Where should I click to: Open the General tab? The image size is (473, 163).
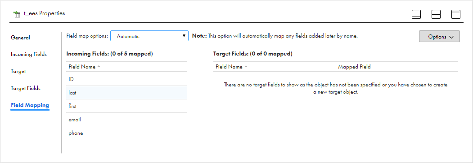pos(20,38)
